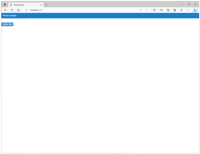The width and height of the screenshot is (200, 154).
Task: Open Browser essentials heart icon
Action: coord(175,10)
